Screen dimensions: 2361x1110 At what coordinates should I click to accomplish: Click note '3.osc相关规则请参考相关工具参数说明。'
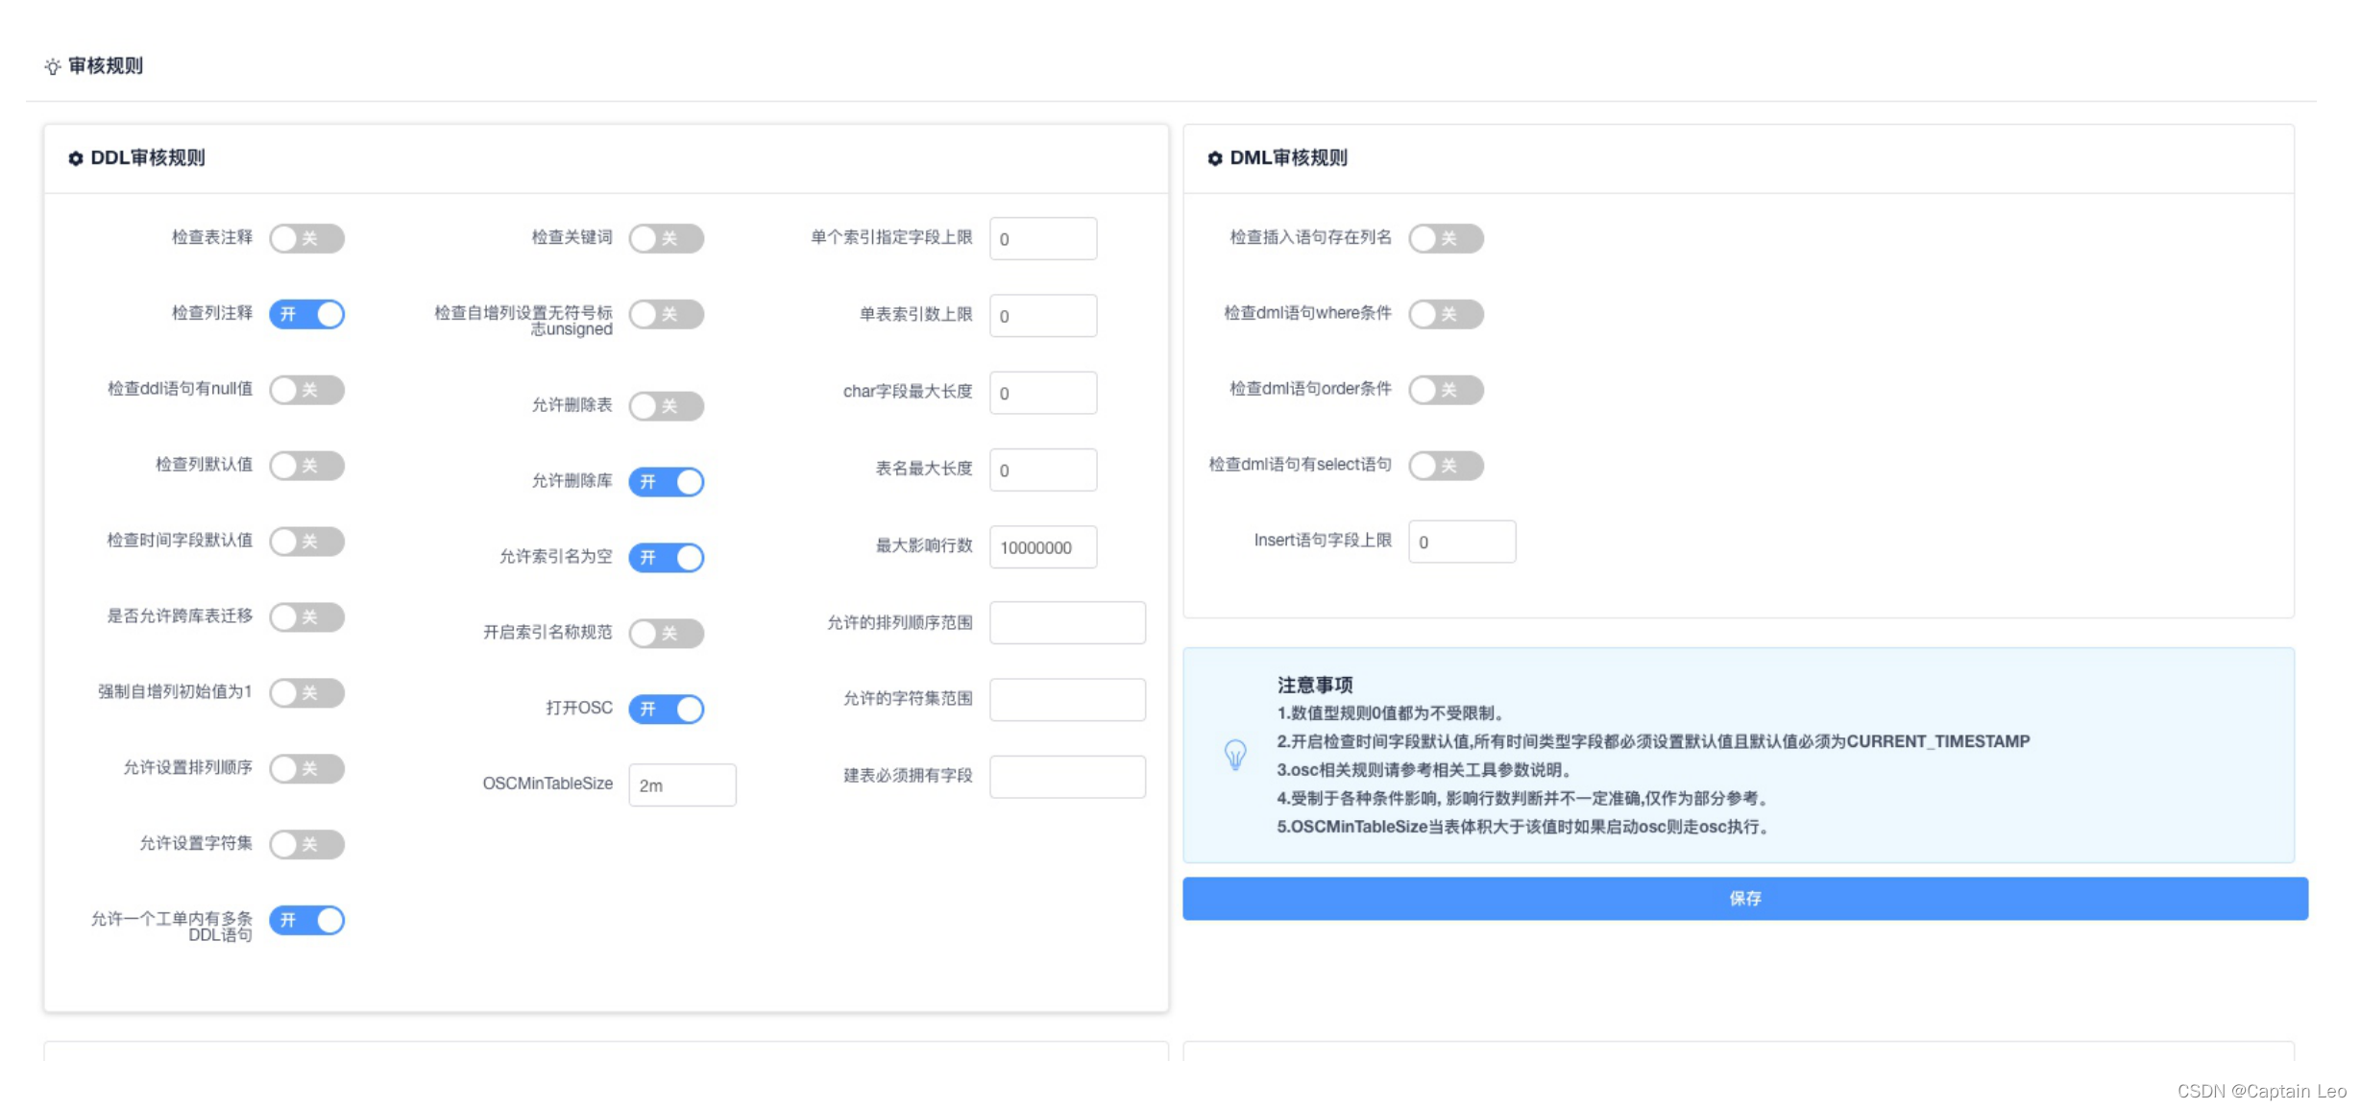coord(1424,770)
